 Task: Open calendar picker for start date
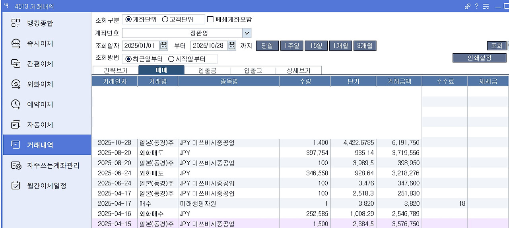[x=164, y=45]
